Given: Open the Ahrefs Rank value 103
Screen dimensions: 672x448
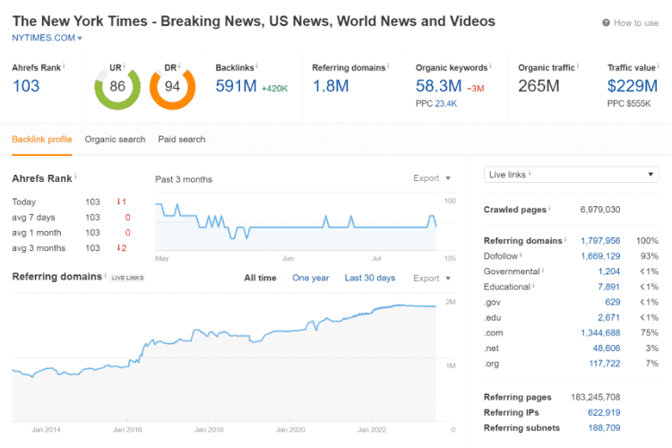Looking at the screenshot, I should click(26, 86).
